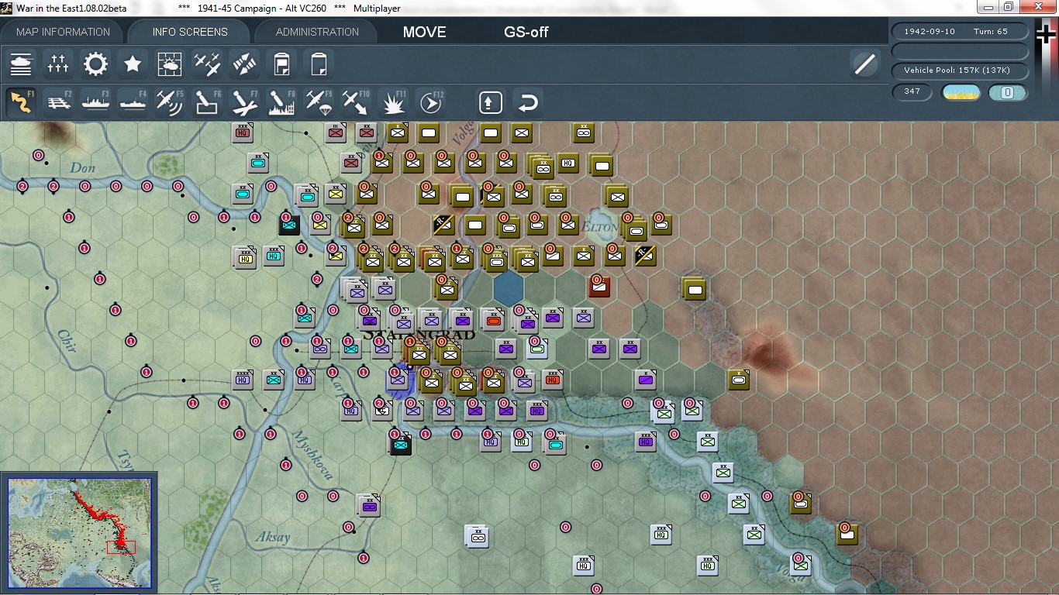Viewport: 1059px width, 595px height.
Task: Select F9 air transport parachute mode
Action: point(319,102)
